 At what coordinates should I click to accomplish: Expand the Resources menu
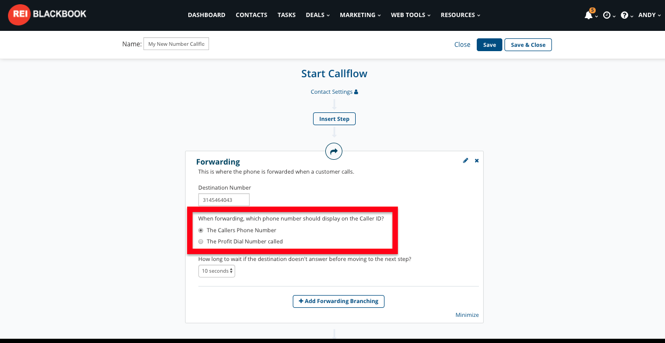(461, 15)
